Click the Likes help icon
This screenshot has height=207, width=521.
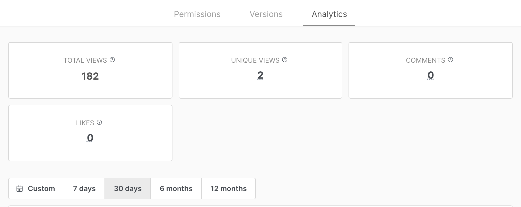tap(99, 123)
